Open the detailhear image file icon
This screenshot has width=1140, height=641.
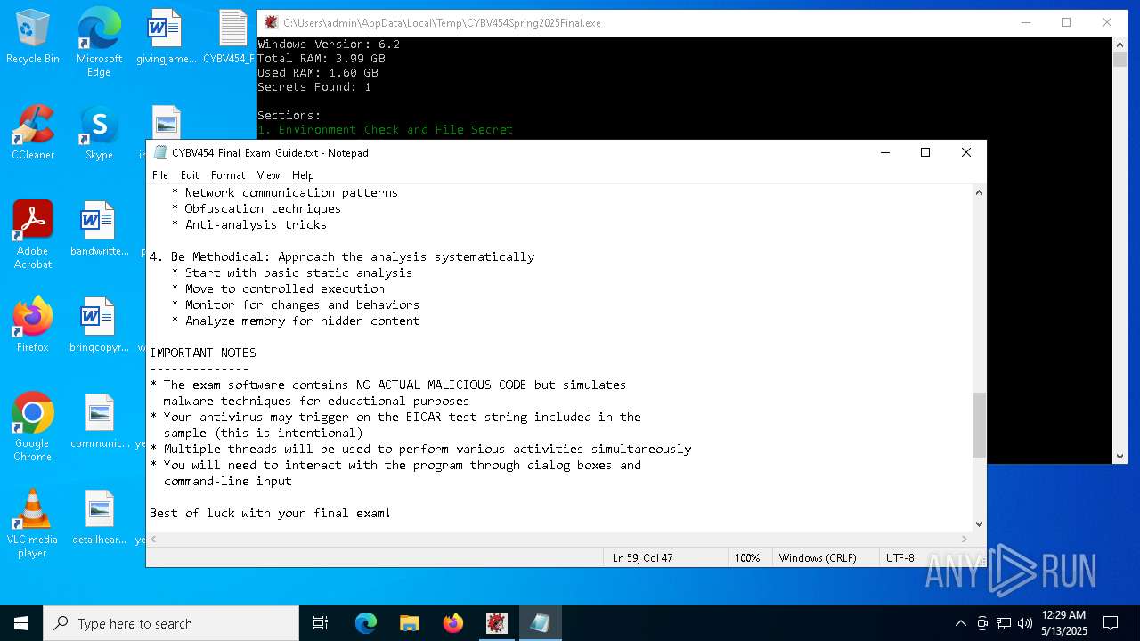(x=99, y=518)
